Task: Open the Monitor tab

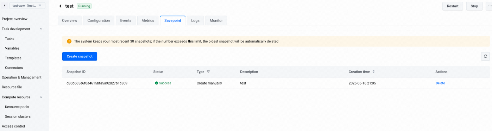Action: coord(216,20)
